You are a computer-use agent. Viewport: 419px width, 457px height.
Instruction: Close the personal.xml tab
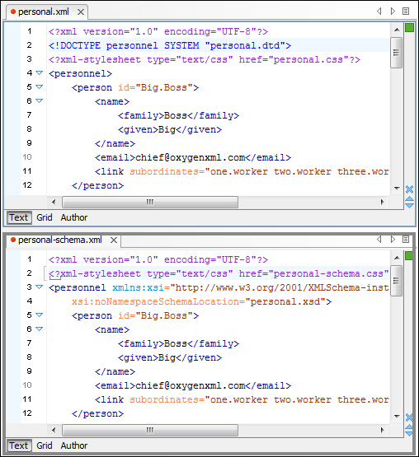[81, 12]
